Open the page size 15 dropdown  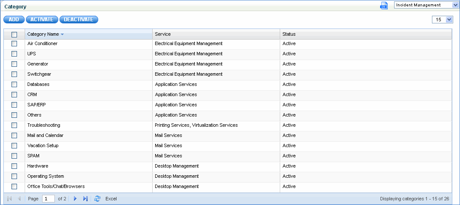[x=443, y=20]
